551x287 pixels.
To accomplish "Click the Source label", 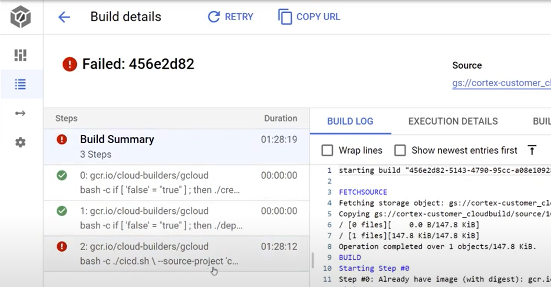I will pos(467,66).
